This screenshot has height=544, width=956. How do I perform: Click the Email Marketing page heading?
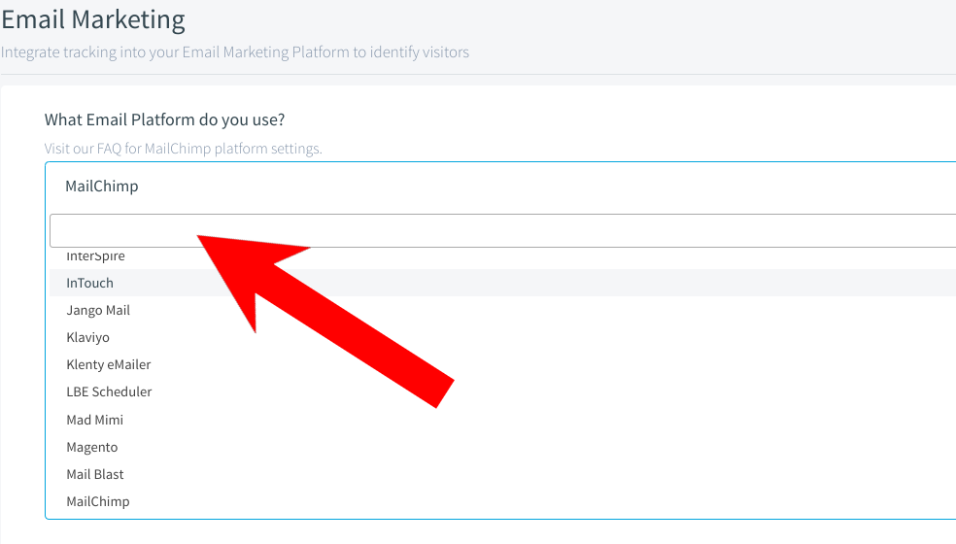coord(93,19)
